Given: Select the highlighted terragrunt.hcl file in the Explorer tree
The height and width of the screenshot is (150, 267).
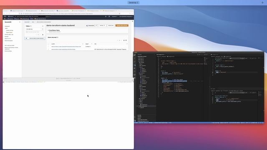Looking at the screenshot, I should (144, 106).
